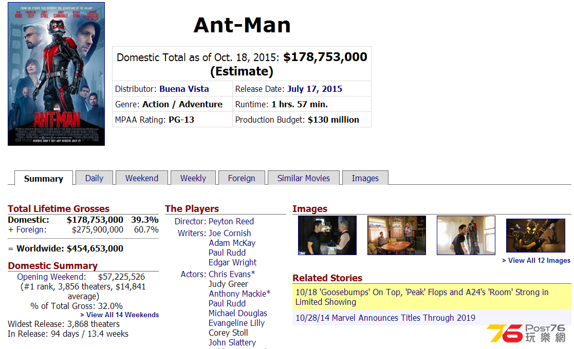Open thumbnail of two men facing each other
Screen dimensions: 574x349
coord(327,236)
